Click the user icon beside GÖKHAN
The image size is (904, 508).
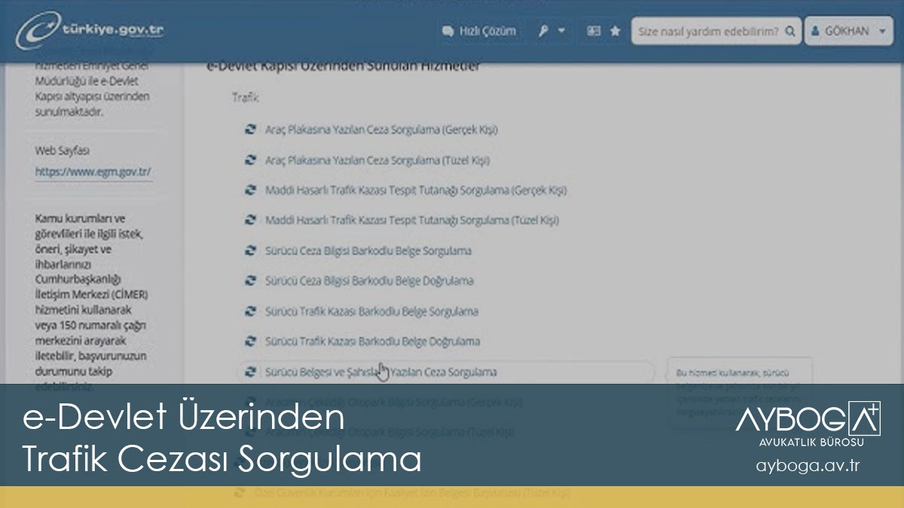(816, 31)
